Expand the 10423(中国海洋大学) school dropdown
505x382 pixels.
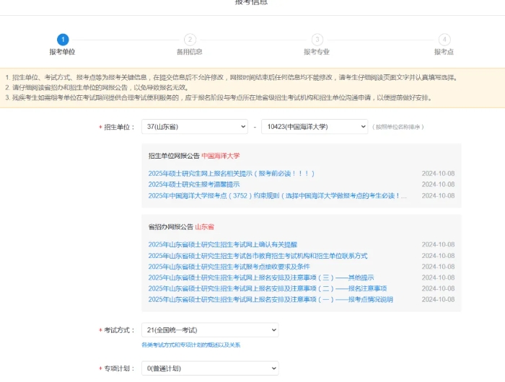[314, 126]
